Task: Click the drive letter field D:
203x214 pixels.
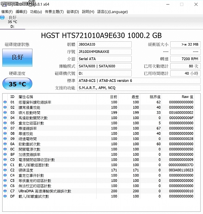Action: point(104,73)
